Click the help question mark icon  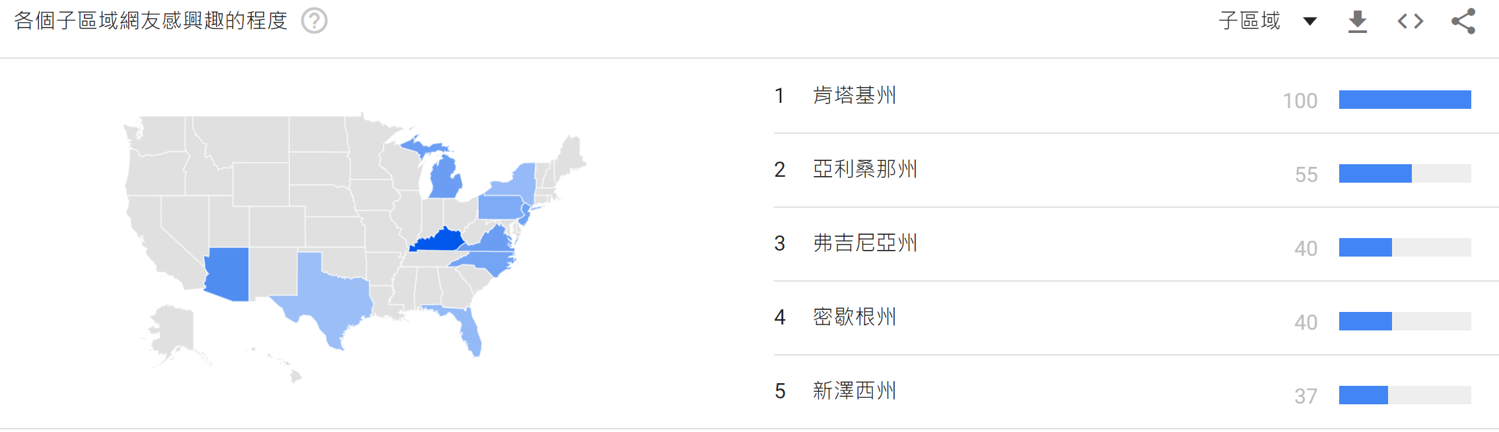[314, 21]
